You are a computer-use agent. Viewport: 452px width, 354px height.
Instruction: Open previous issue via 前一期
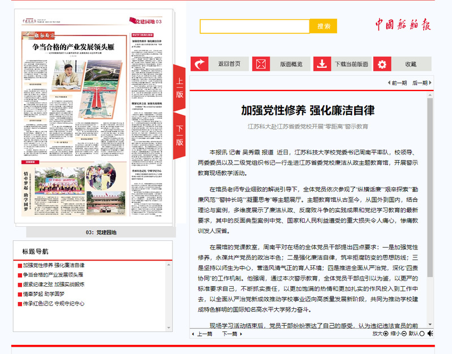tap(397, 83)
